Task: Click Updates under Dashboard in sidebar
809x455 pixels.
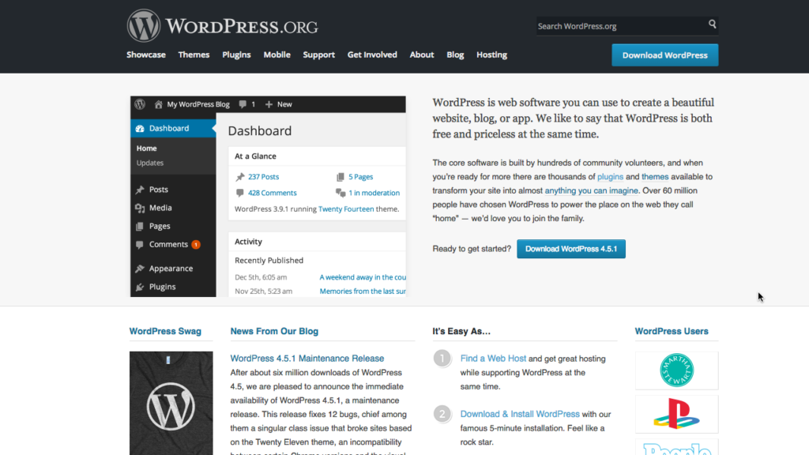Action: [150, 163]
